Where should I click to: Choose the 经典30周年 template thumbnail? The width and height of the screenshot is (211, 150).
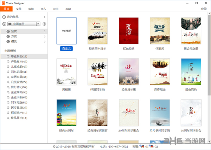(66, 113)
